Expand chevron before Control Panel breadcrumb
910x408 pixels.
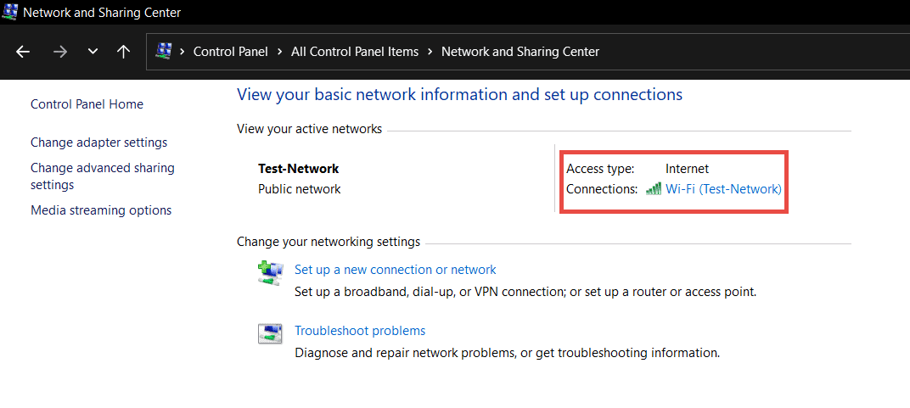(183, 52)
